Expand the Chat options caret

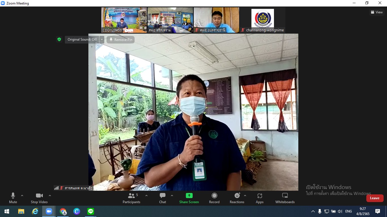172,196
